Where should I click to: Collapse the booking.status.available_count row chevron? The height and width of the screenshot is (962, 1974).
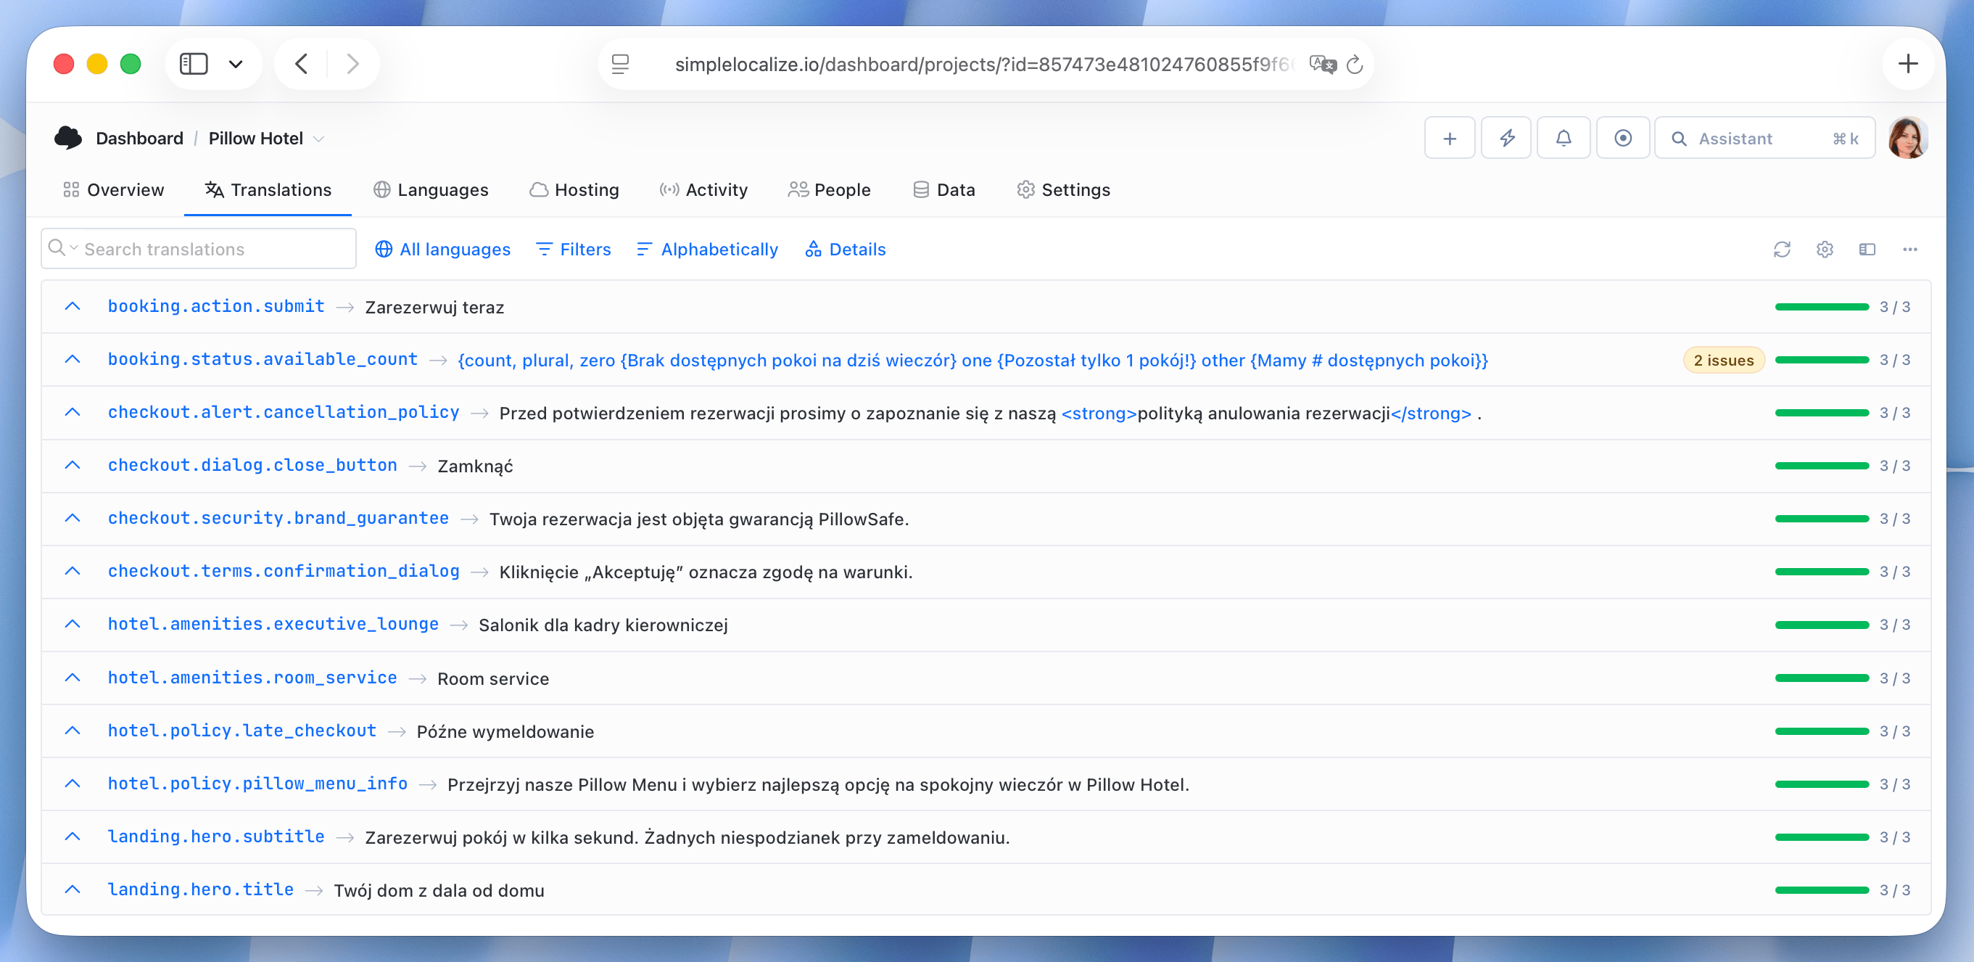pos(73,360)
